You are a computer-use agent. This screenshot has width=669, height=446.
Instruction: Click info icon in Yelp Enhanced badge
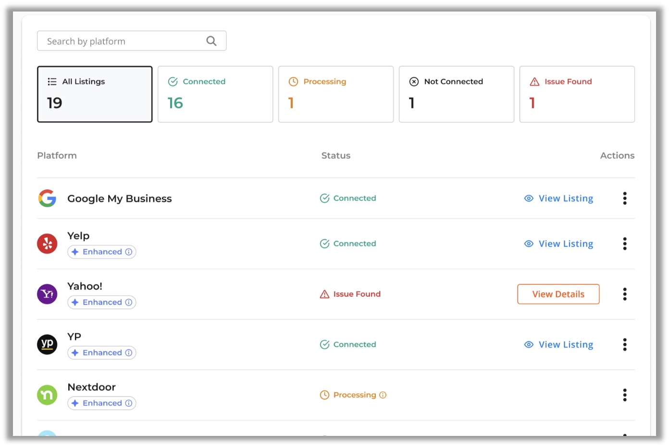(x=129, y=252)
